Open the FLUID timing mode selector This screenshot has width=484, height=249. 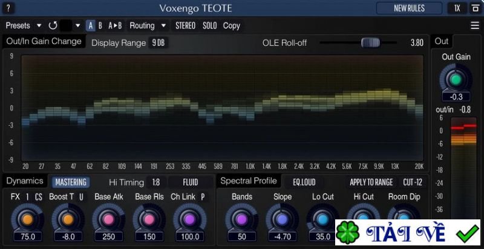point(191,182)
